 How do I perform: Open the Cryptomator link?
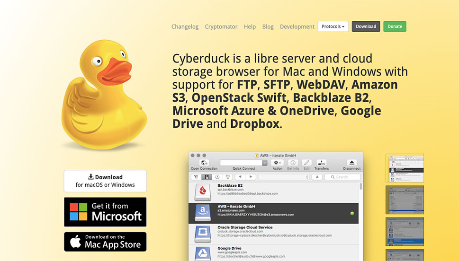[221, 26]
